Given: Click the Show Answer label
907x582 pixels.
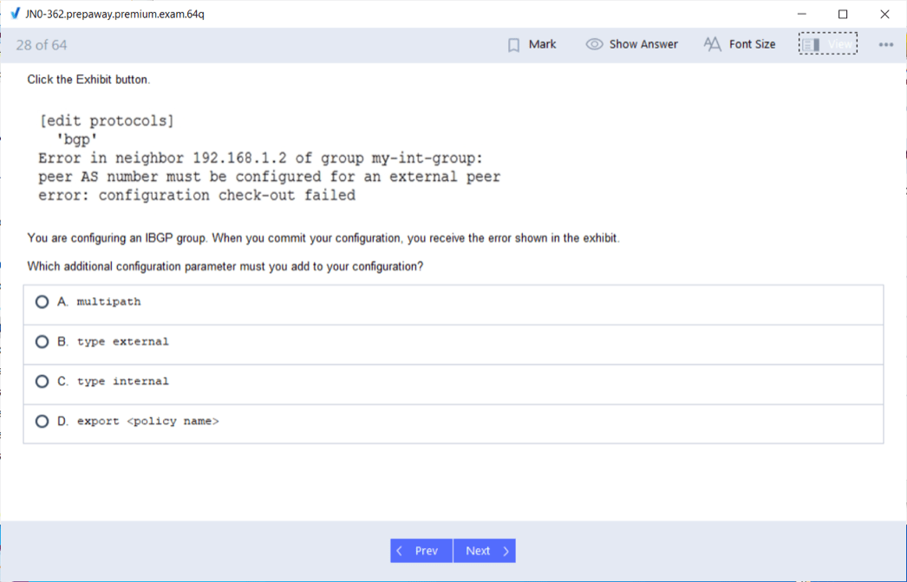Looking at the screenshot, I should click(643, 44).
